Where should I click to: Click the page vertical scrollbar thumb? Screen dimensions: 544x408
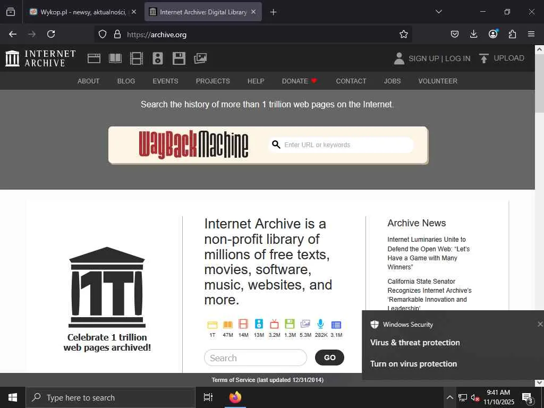539,83
